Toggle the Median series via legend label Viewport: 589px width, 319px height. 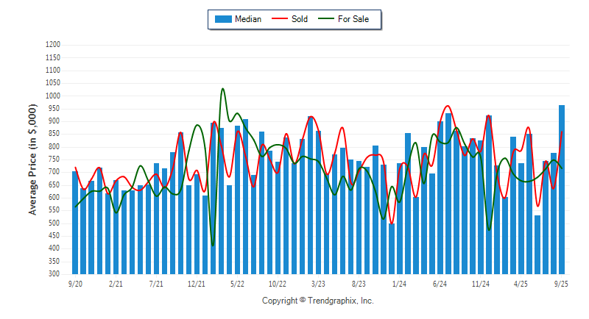click(247, 19)
